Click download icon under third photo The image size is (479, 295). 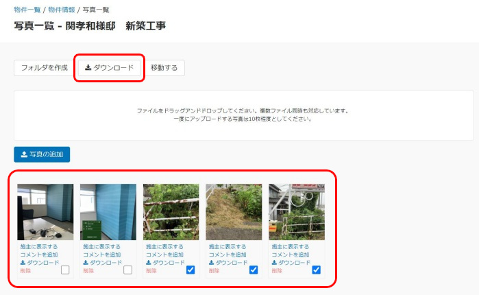click(x=149, y=263)
